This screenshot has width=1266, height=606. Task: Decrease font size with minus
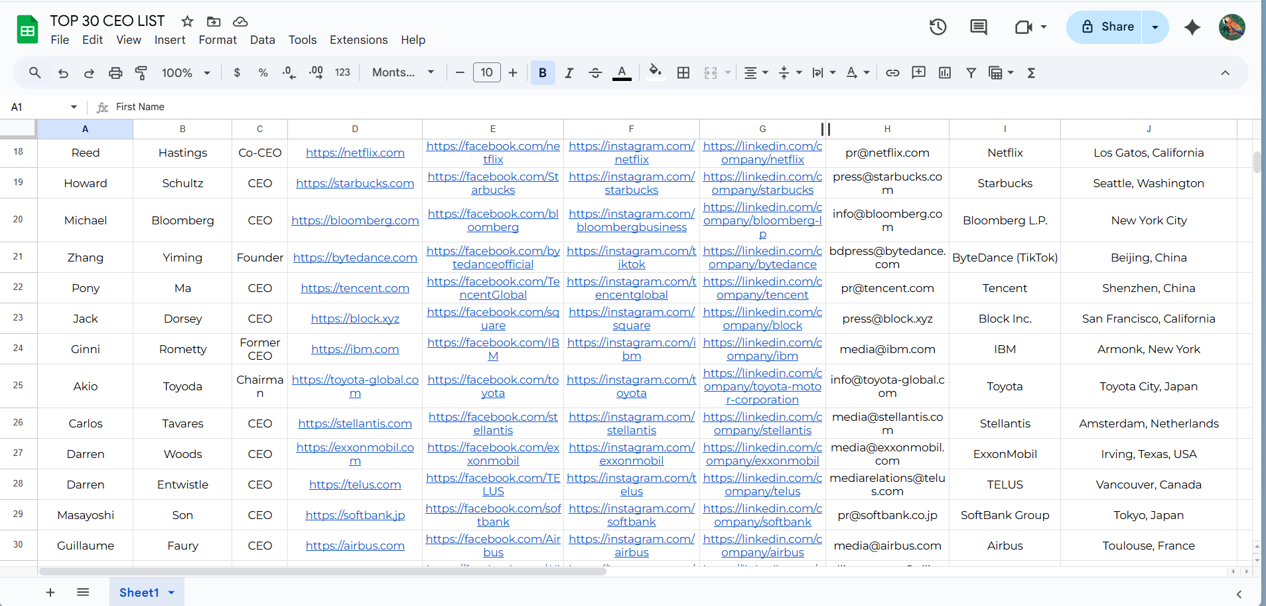click(x=459, y=73)
